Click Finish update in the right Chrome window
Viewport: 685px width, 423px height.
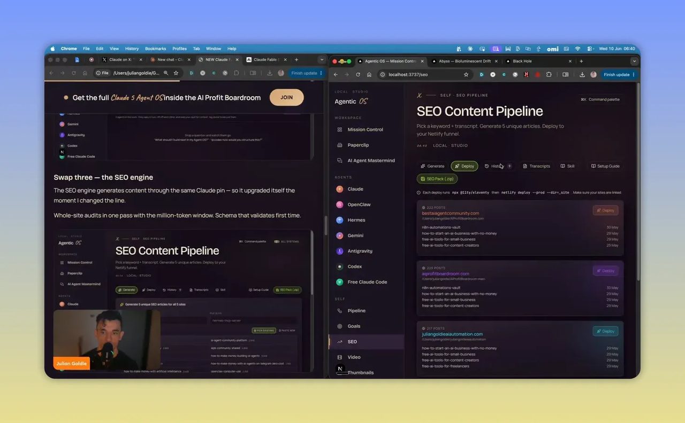pyautogui.click(x=619, y=75)
